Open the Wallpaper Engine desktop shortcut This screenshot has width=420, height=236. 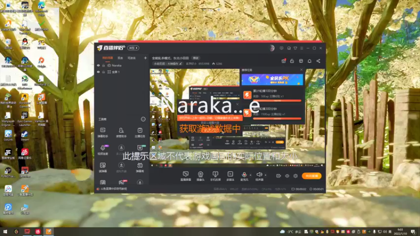(x=8, y=119)
